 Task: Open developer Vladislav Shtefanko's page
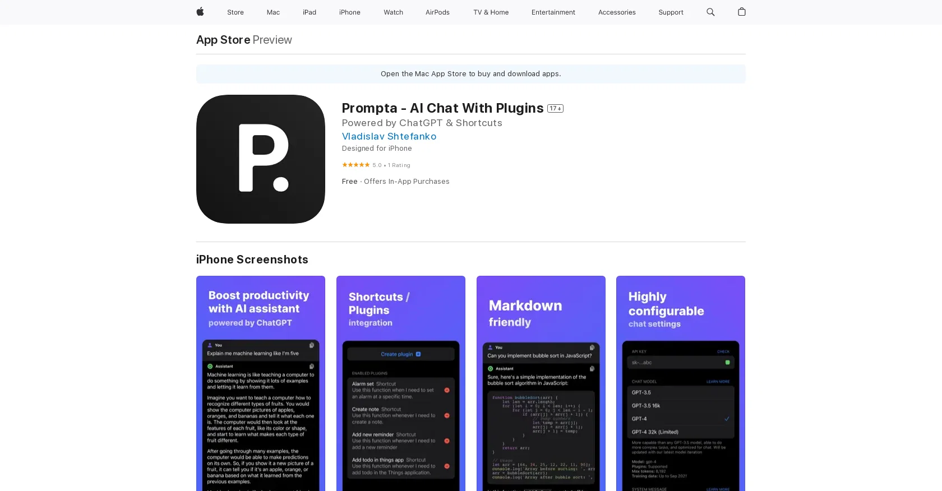coord(389,136)
